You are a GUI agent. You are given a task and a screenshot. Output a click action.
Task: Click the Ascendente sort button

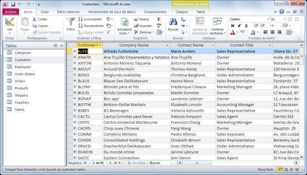(90, 19)
